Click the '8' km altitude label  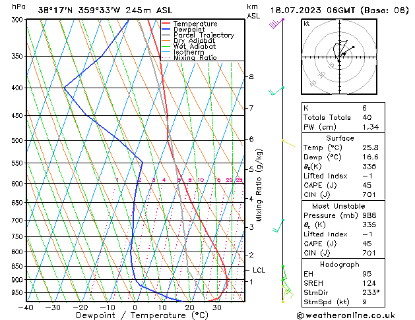coord(251,76)
